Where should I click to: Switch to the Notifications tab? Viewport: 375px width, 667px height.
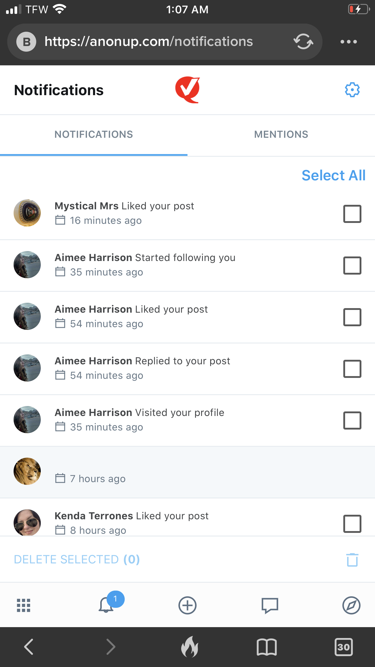pos(94,134)
